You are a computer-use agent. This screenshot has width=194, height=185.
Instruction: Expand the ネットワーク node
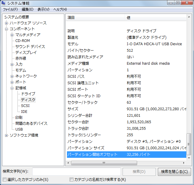coord(12,76)
